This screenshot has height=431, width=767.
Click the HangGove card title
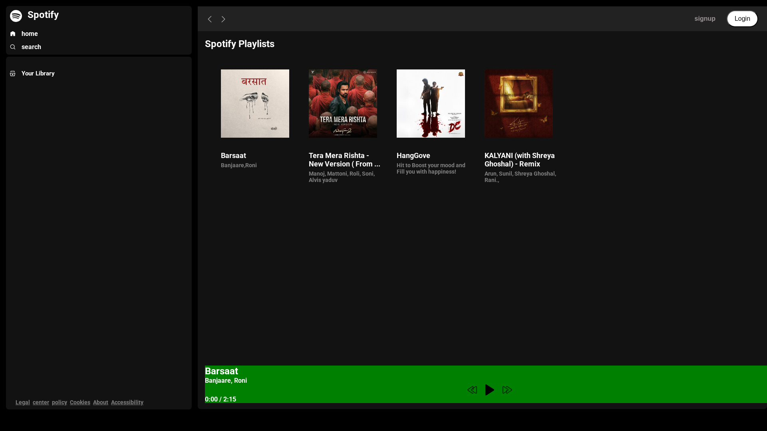[x=413, y=156]
